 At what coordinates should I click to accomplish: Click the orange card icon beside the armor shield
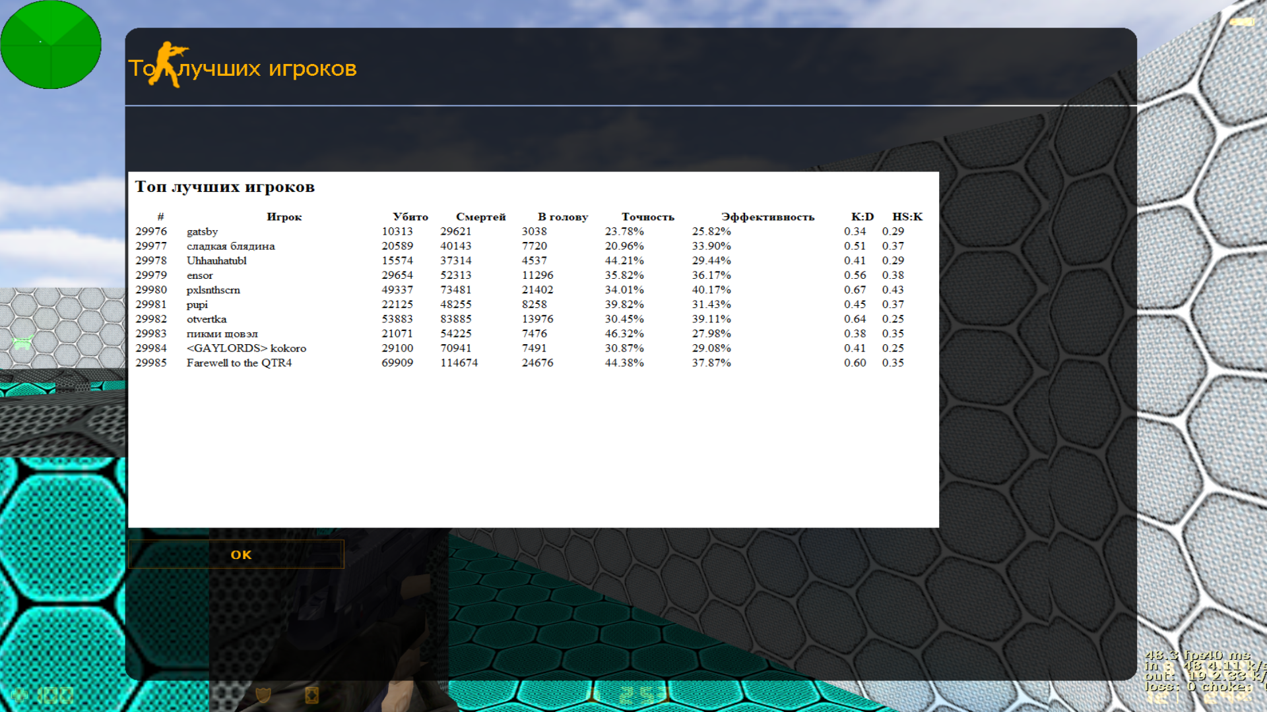pos(311,695)
